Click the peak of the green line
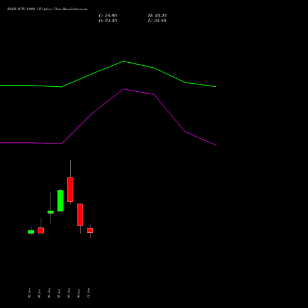Image resolution: width=308 pixels, height=308 pixels. coord(123,61)
